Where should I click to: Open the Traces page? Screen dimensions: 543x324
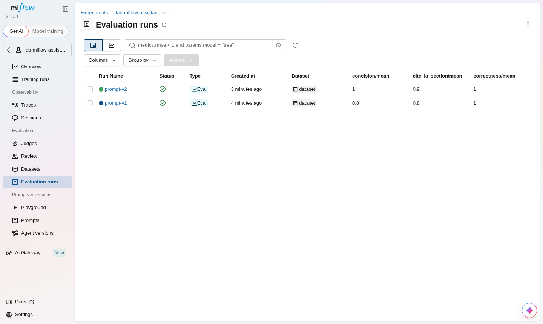click(x=37, y=105)
